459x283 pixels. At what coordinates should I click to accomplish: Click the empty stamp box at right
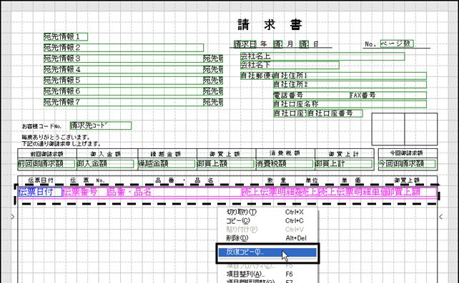pos(405,129)
